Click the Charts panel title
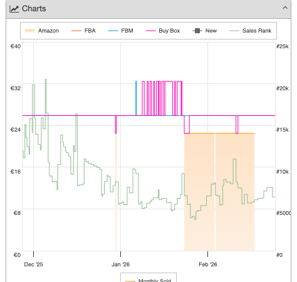Screen dimensions: 297x282 point(34,9)
